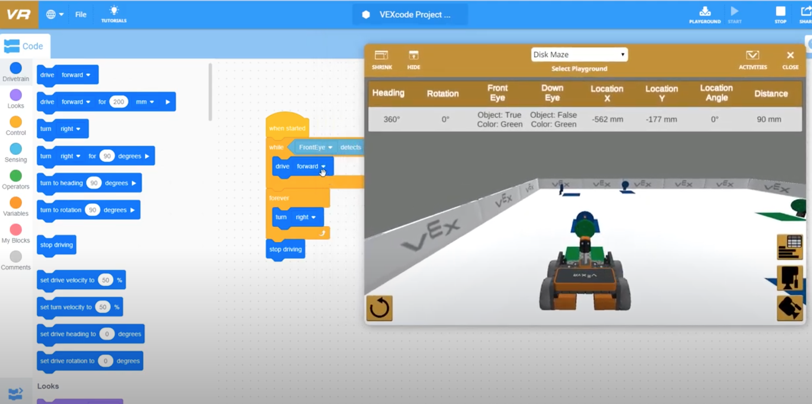
Task: Edit 0 in set drive heading block
Action: (x=107, y=334)
